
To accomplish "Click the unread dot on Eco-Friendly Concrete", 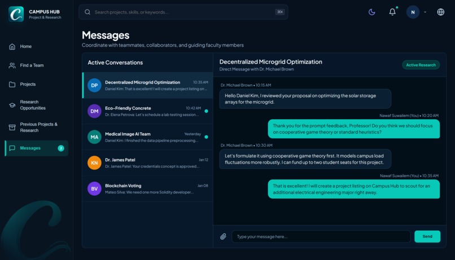I will [x=206, y=111].
